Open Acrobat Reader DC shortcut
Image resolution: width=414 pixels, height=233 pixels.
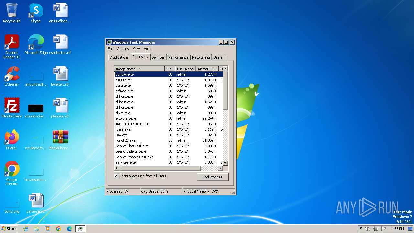pos(12,47)
